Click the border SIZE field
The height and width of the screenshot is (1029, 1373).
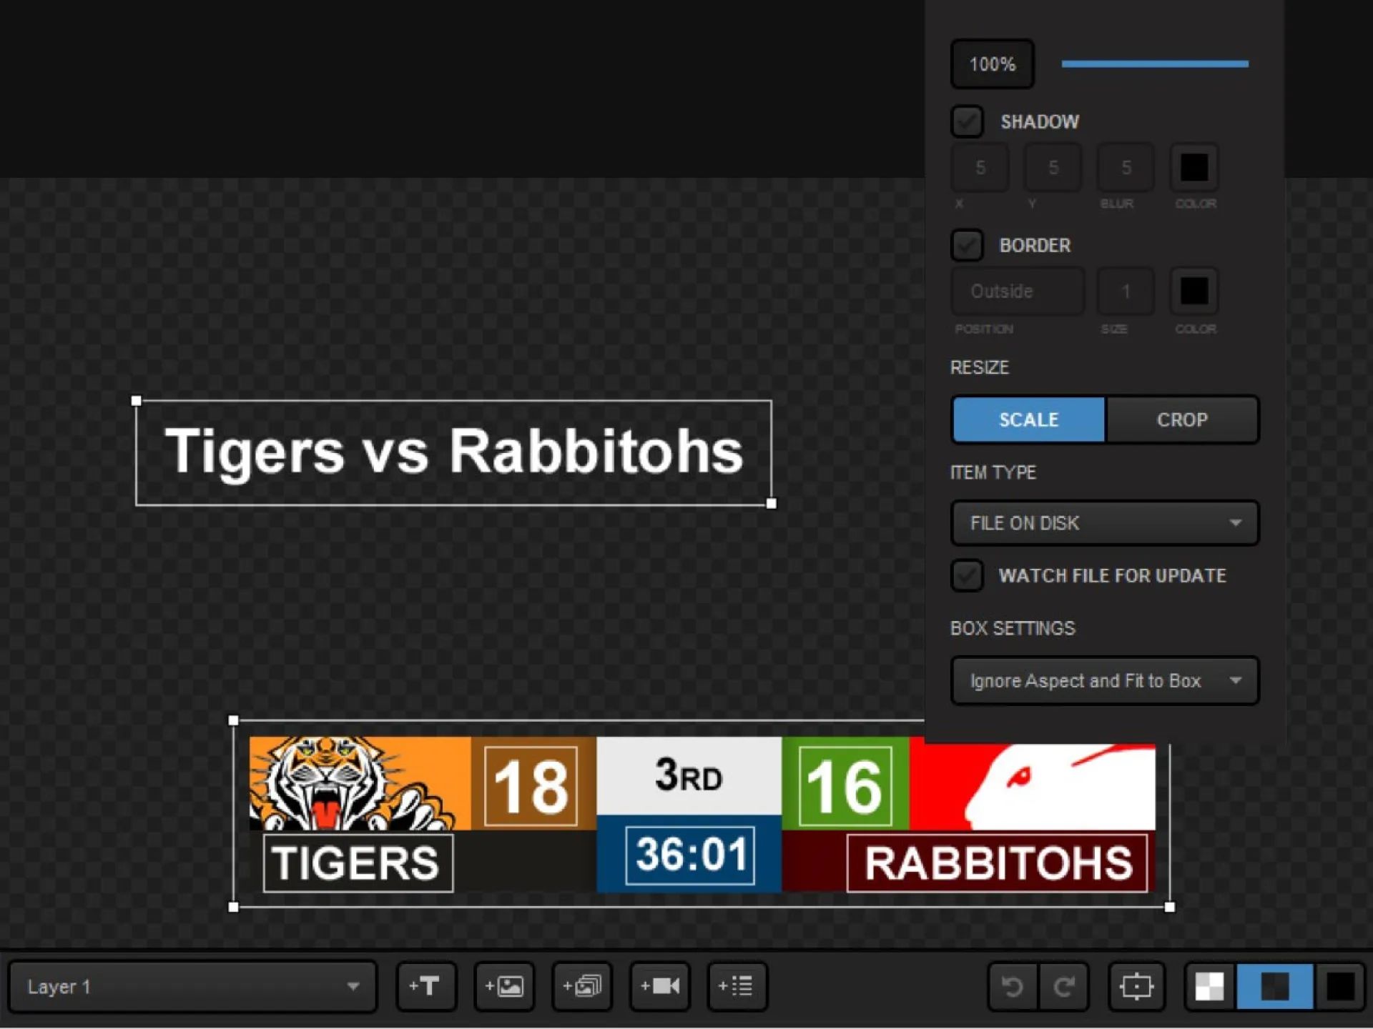(x=1126, y=292)
